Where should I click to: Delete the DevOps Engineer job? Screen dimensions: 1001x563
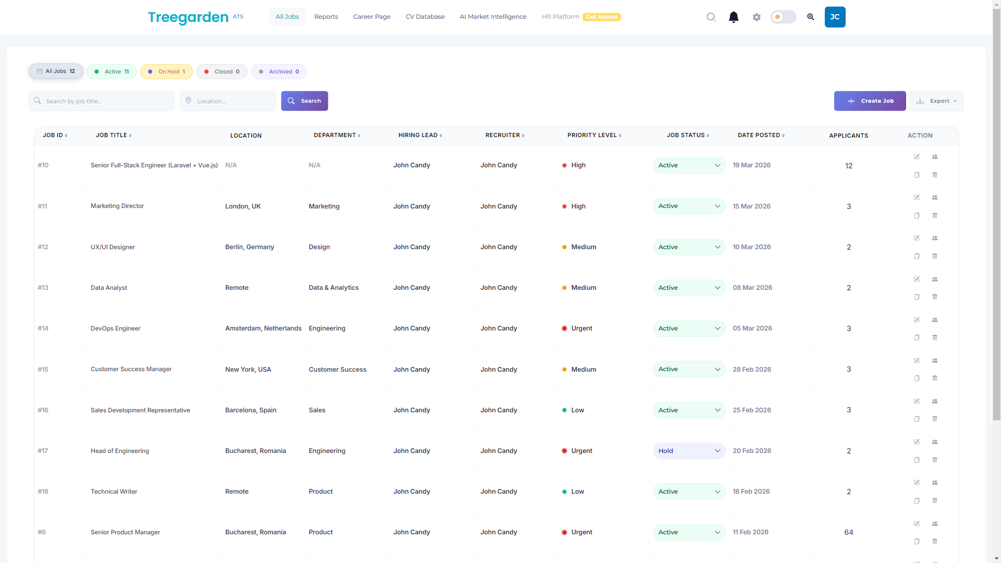pos(935,338)
